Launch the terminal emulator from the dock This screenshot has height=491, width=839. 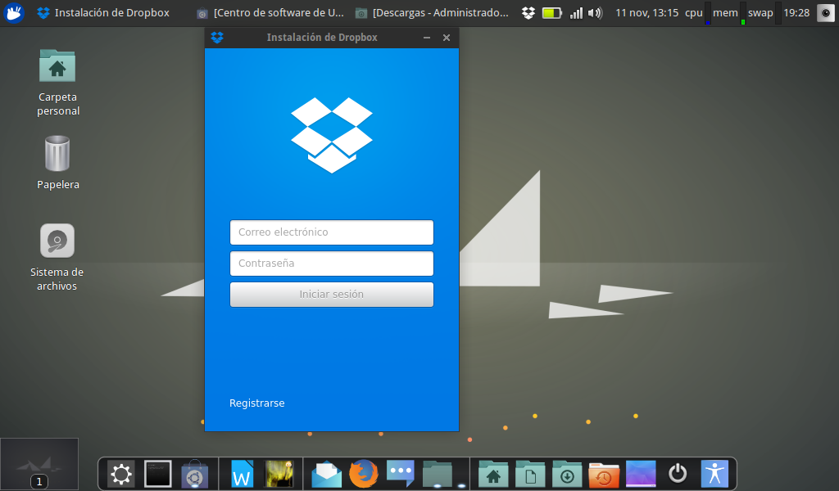[x=157, y=473]
